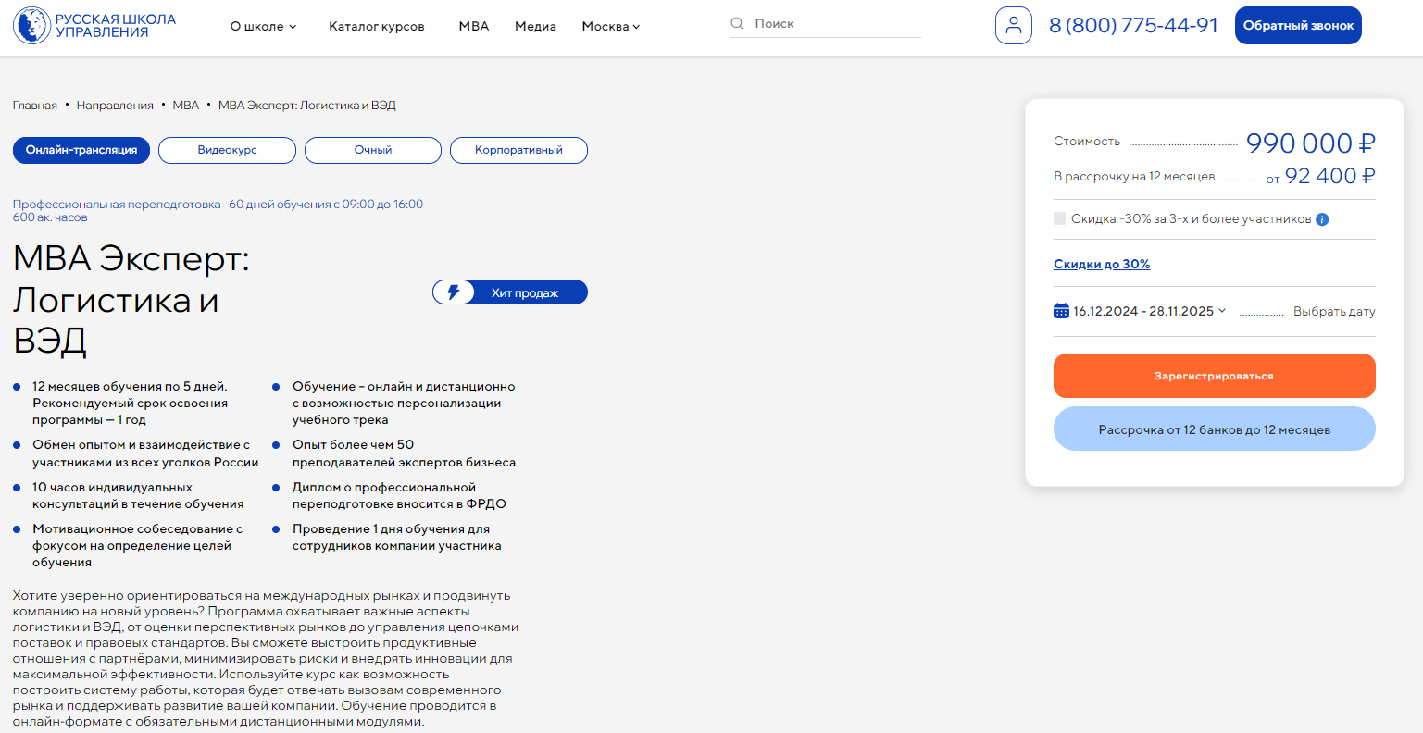
Task: Click the bullet Обучение – онлайн и дистанционно
Action: coord(404,403)
